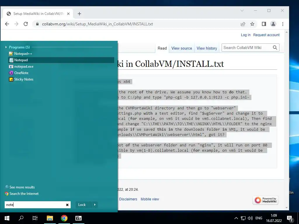Image resolution: width=299 pixels, height=224 pixels.
Task: Expand the arrow next to Lock
Action: (95, 205)
